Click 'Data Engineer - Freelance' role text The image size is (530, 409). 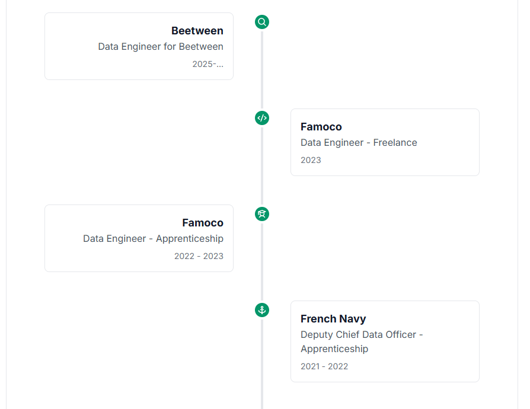point(359,143)
